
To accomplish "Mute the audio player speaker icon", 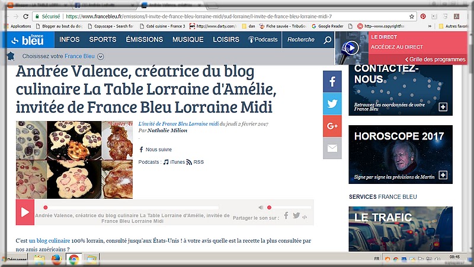I will [261, 207].
